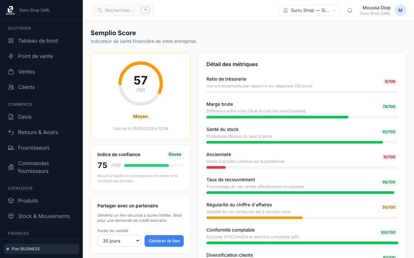The height and width of the screenshot is (258, 414).
Task: Select the Stock & Mouvements cube icon
Action: (11, 216)
